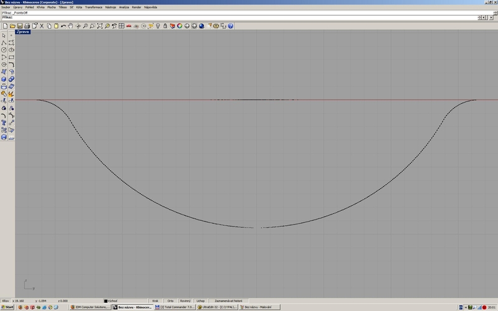
Task: Select the Box solid tool
Action: pos(4,79)
